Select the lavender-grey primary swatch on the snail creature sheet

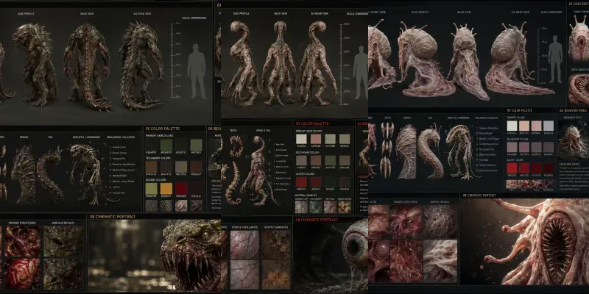pos(549,126)
